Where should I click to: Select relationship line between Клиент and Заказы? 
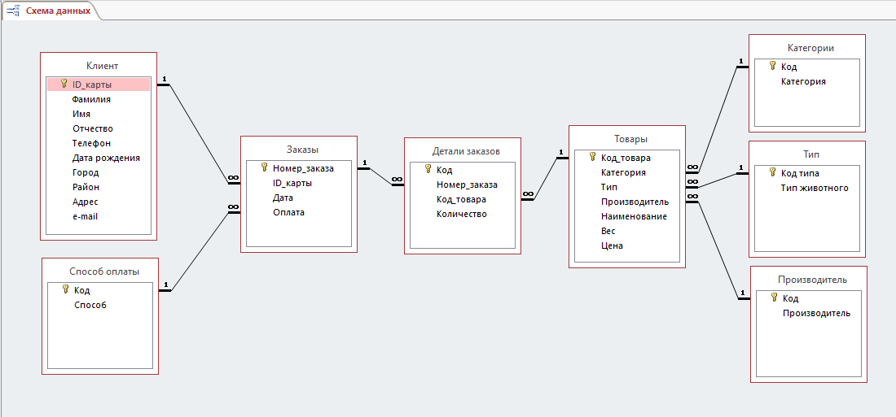[x=199, y=133]
